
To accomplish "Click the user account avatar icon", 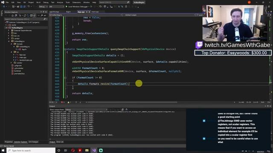I will click(249, 3).
